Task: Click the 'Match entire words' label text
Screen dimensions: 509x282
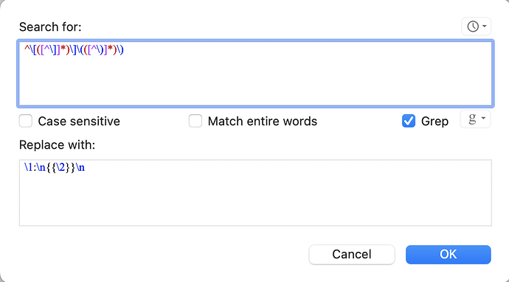Action: point(263,121)
